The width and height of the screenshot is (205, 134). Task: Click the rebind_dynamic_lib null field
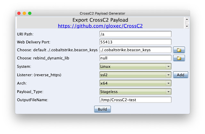(135, 58)
